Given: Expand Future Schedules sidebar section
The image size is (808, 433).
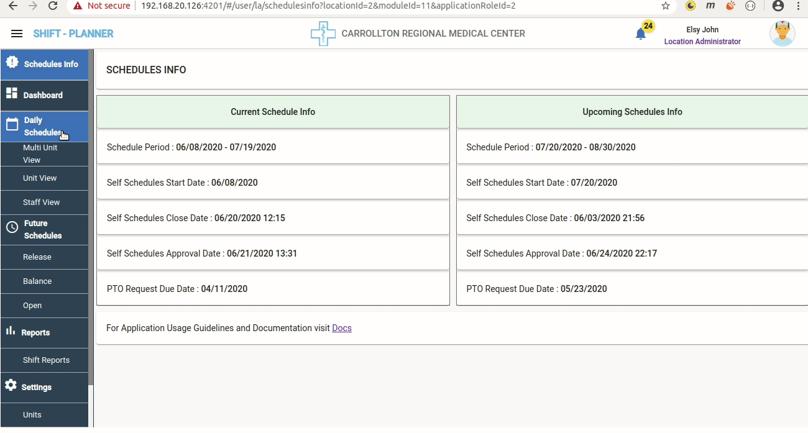Looking at the screenshot, I should 44,229.
